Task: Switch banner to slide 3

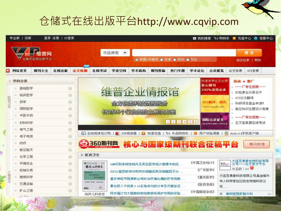Action: point(179,122)
